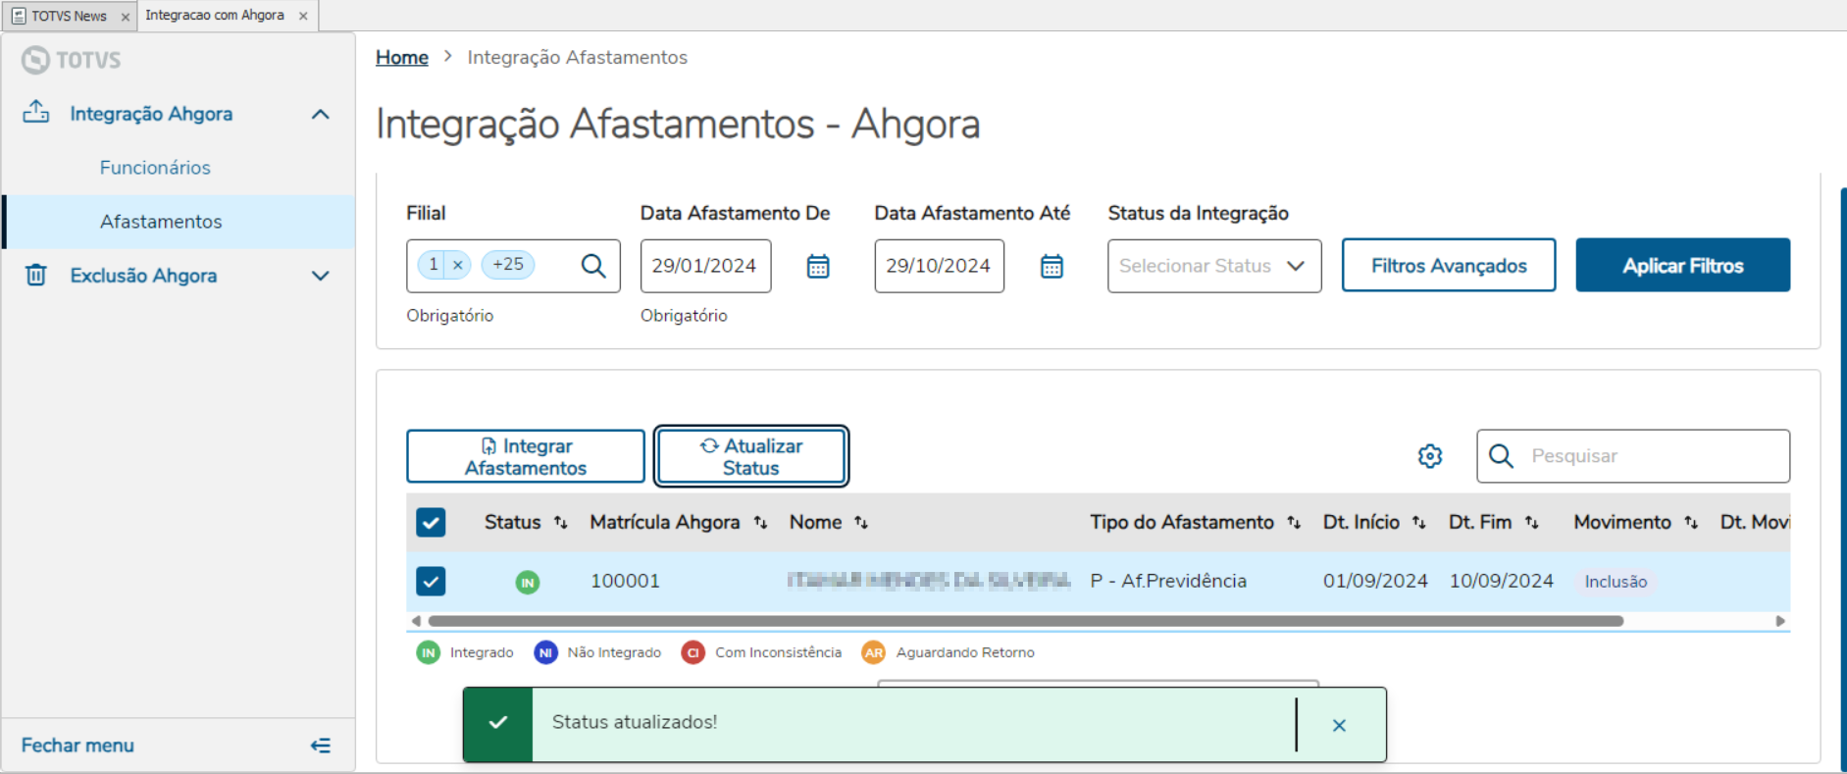The width and height of the screenshot is (1847, 774).
Task: Click the Integrado legend icon
Action: point(429,652)
